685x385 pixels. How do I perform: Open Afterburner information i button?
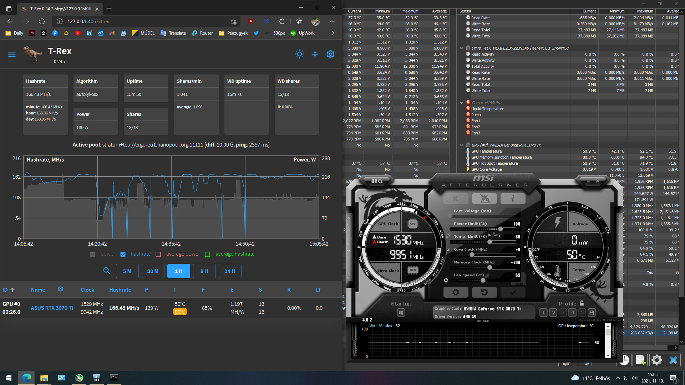tap(513, 199)
